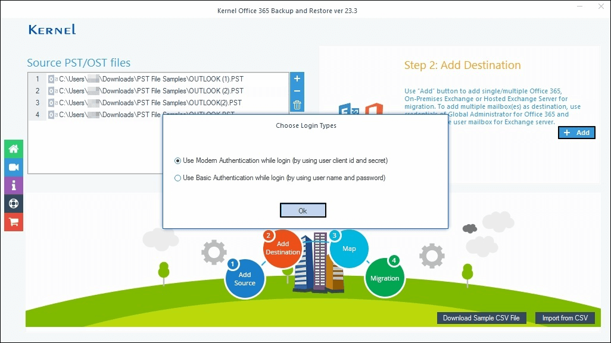Click the Migration step circle
The image size is (611, 343).
pos(385,278)
